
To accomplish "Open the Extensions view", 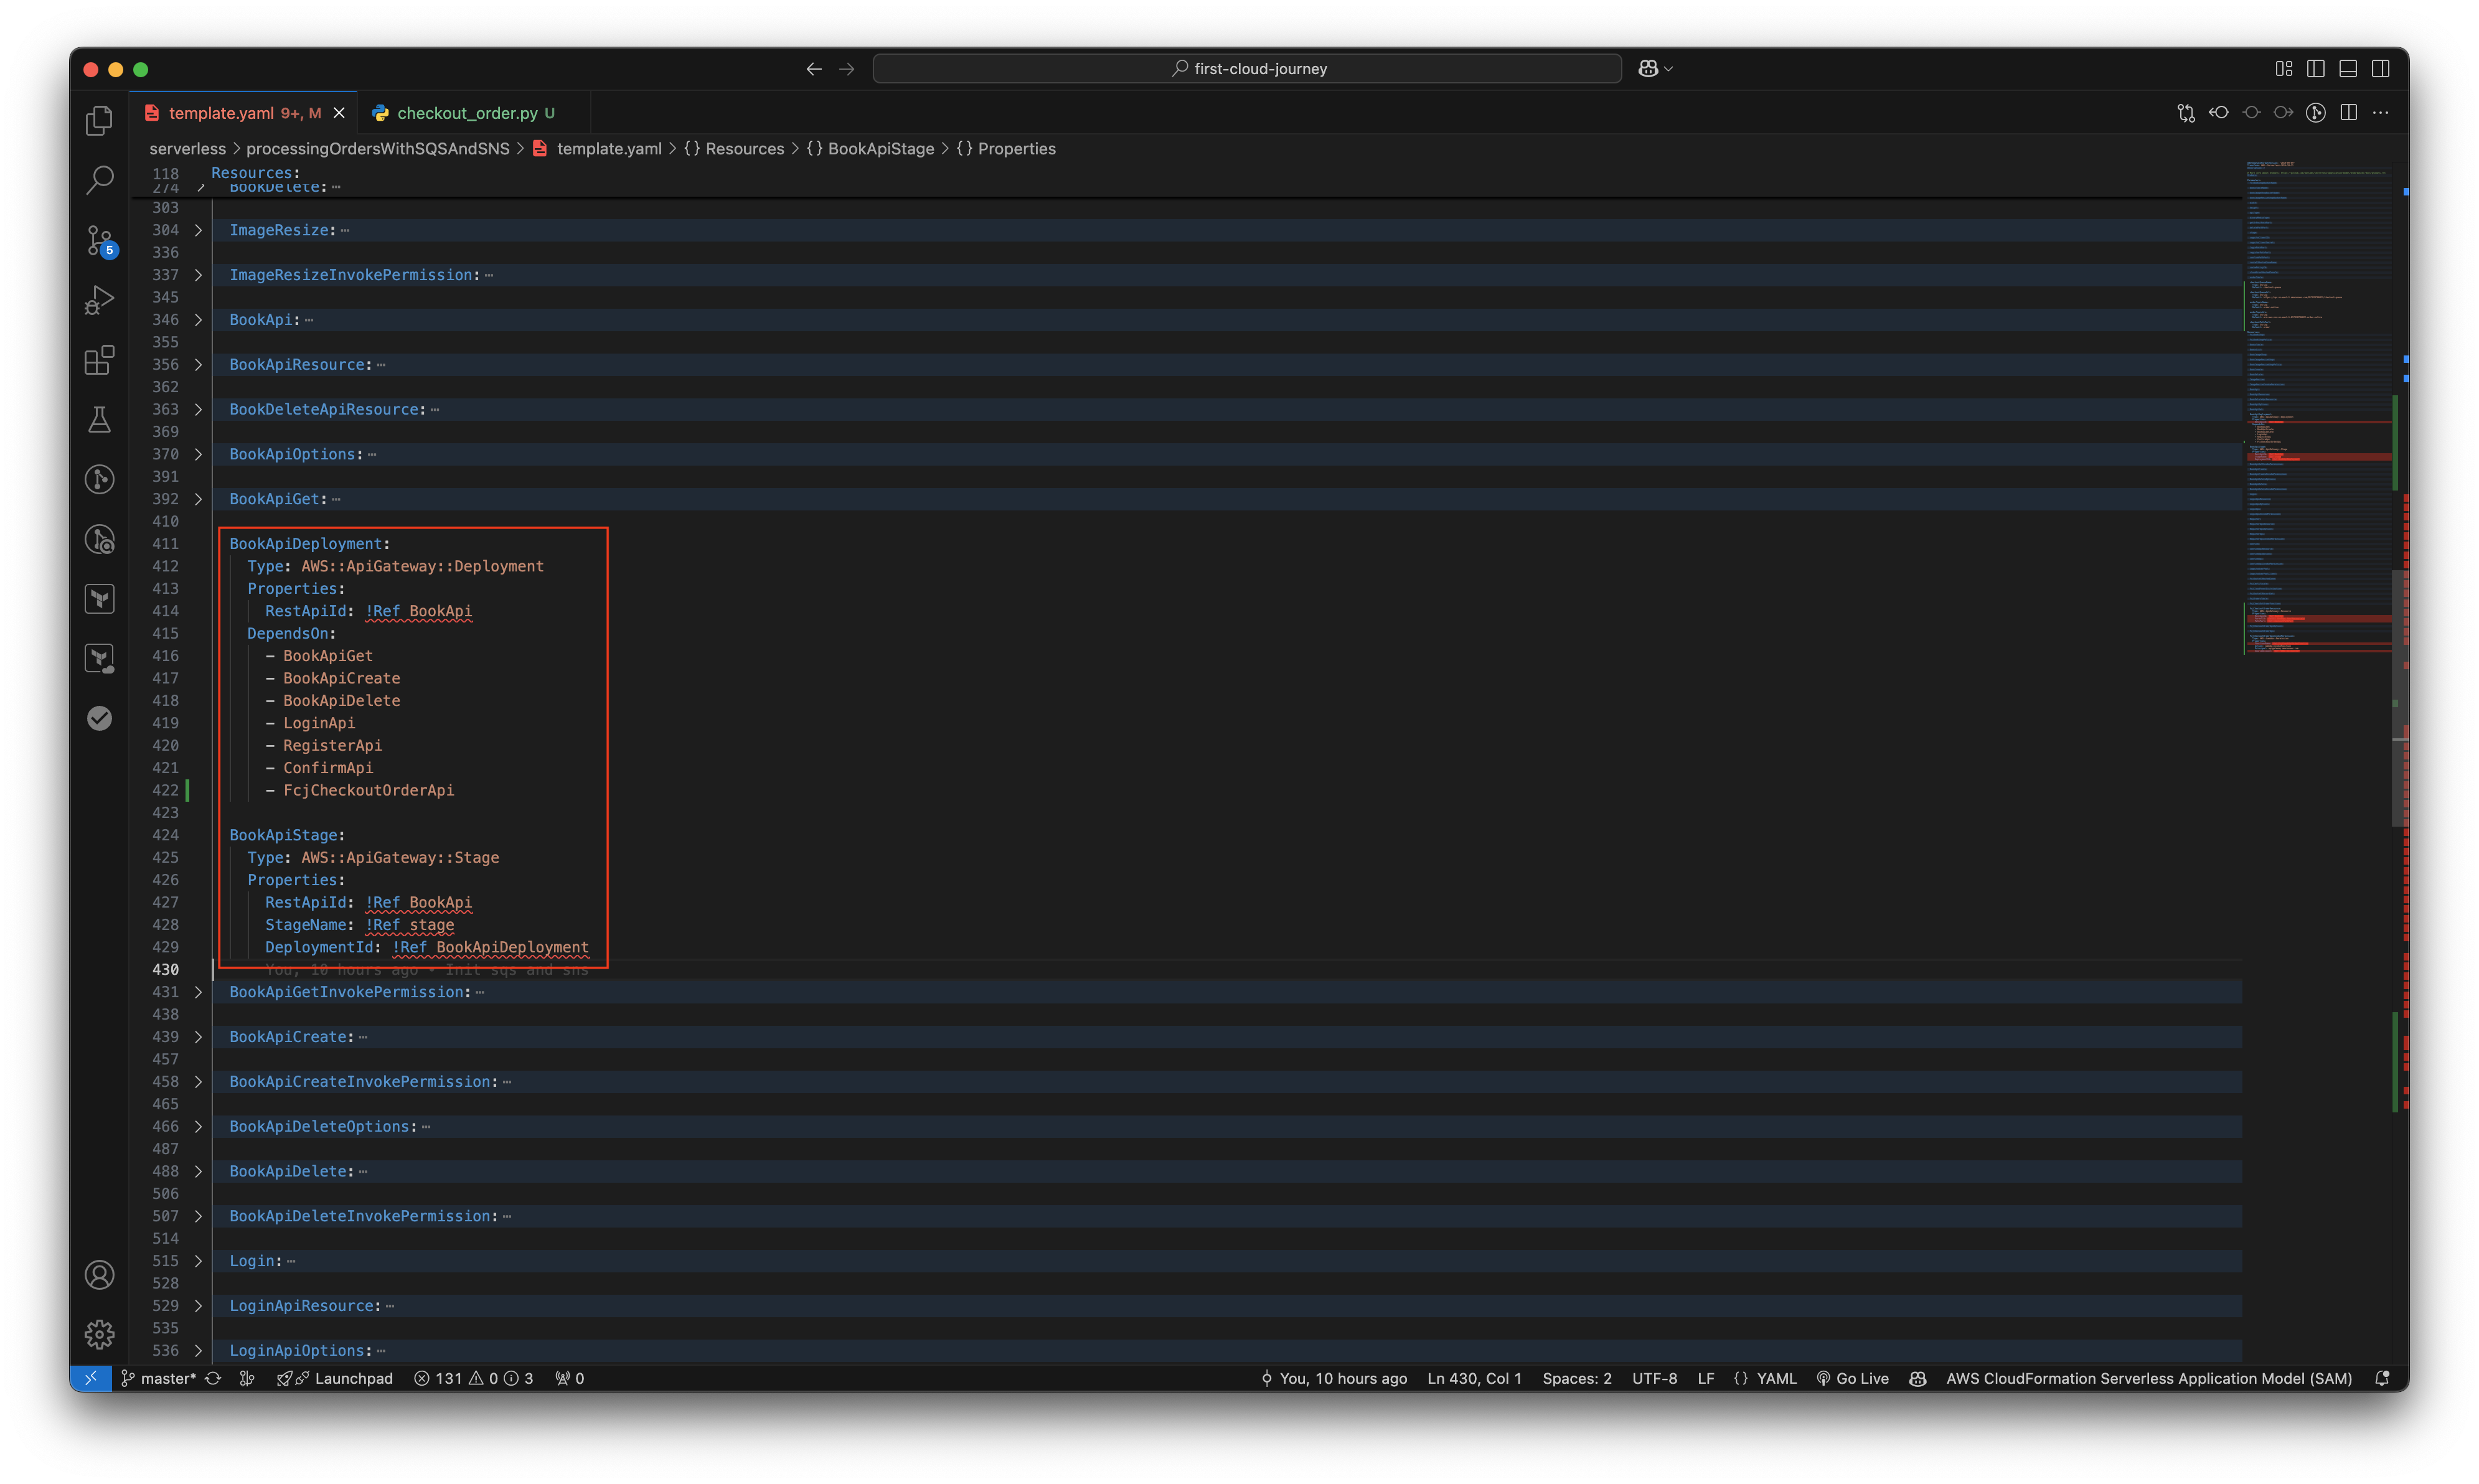I will click(99, 360).
